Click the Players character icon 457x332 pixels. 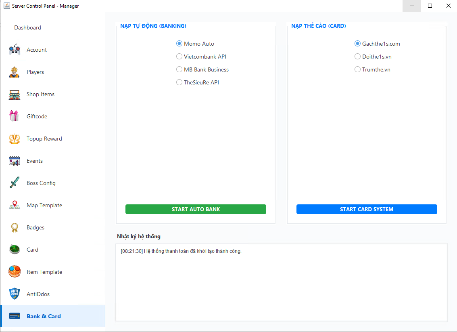14,72
